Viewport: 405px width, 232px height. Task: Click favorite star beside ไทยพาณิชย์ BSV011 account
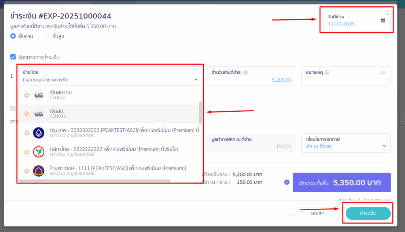pyautogui.click(x=27, y=171)
